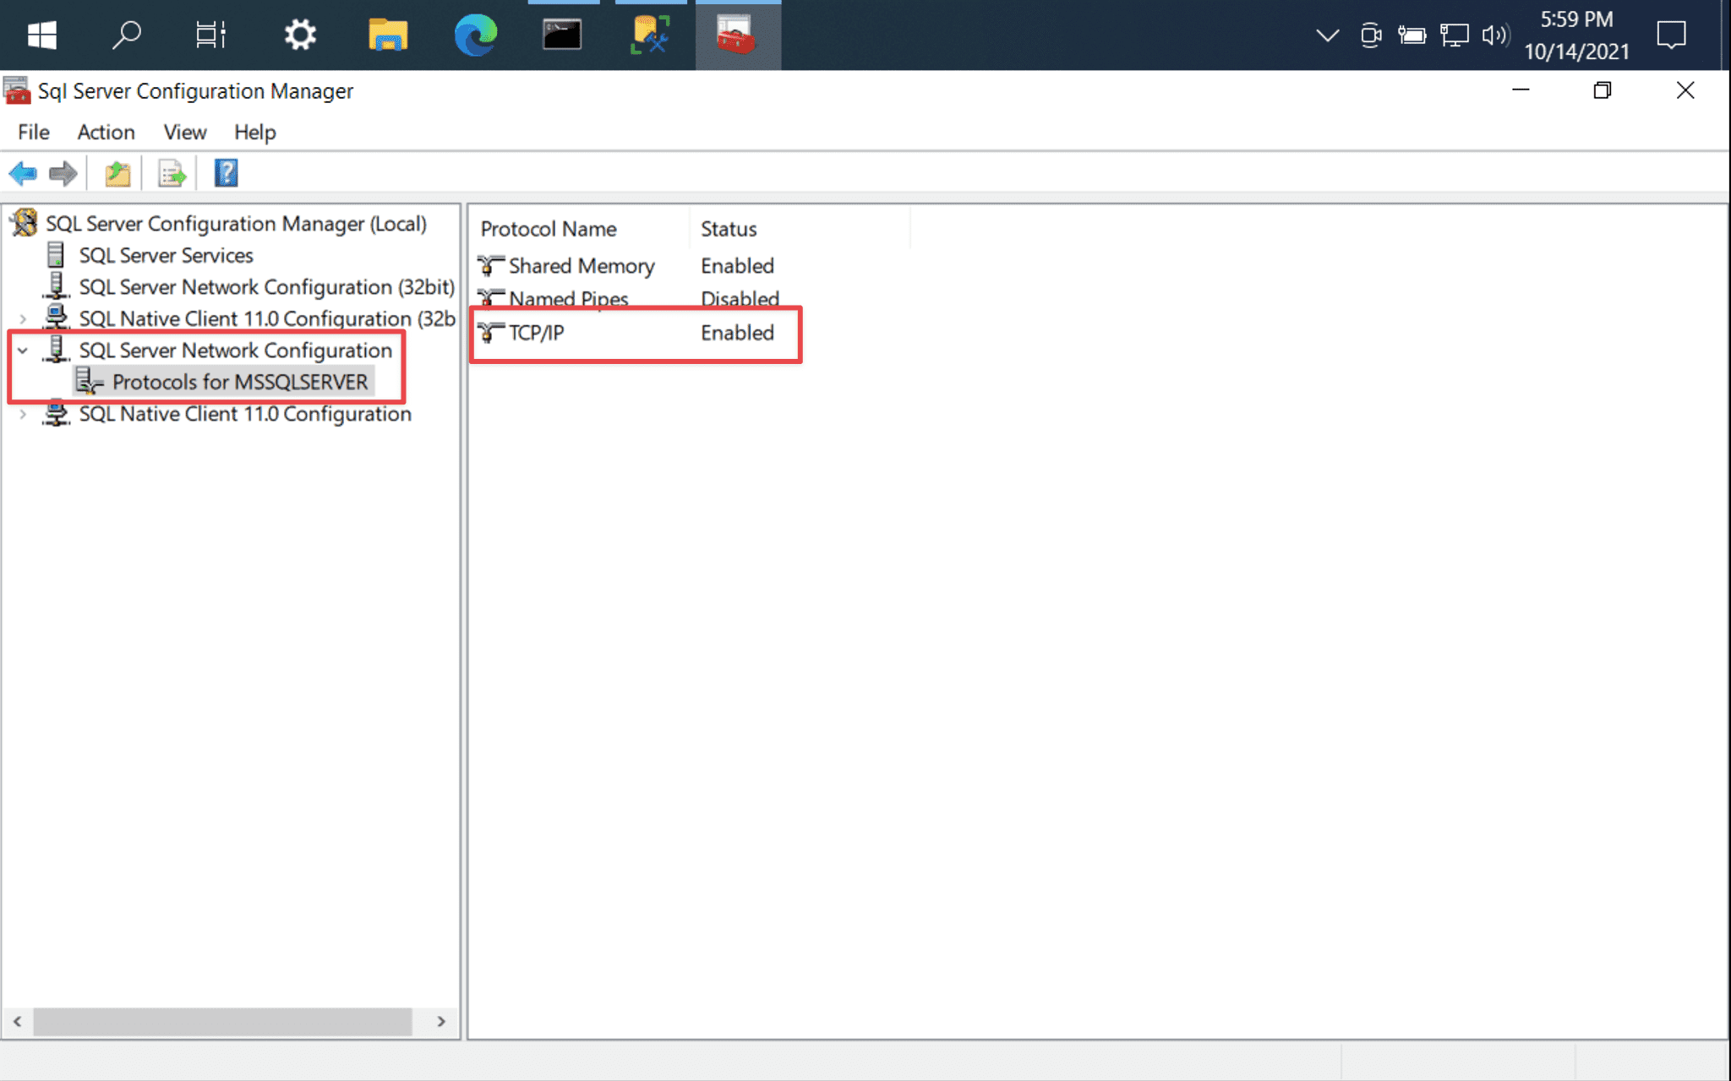This screenshot has height=1081, width=1731.
Task: Expand the bottom SQL Native Client 11.0 Configuration
Action: [x=23, y=414]
